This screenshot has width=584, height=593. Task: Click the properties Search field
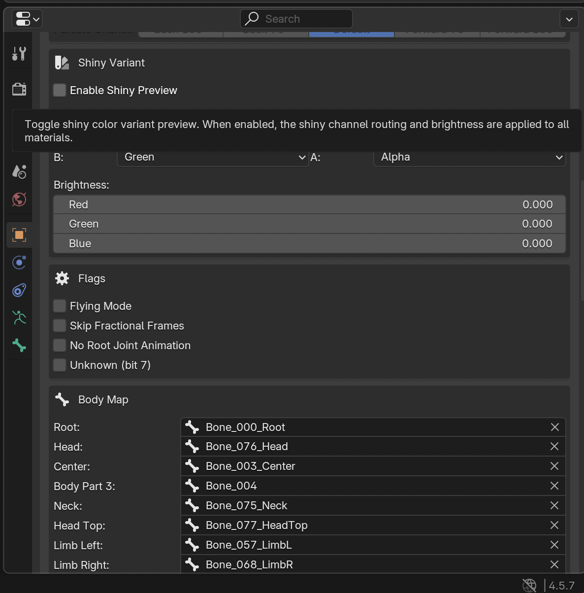coord(296,19)
